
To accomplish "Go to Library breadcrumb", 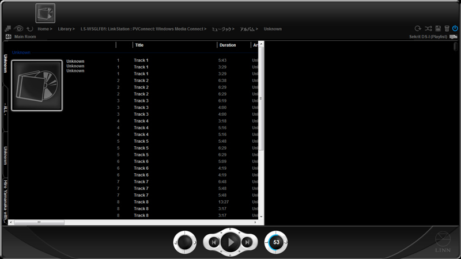I will pos(65,29).
